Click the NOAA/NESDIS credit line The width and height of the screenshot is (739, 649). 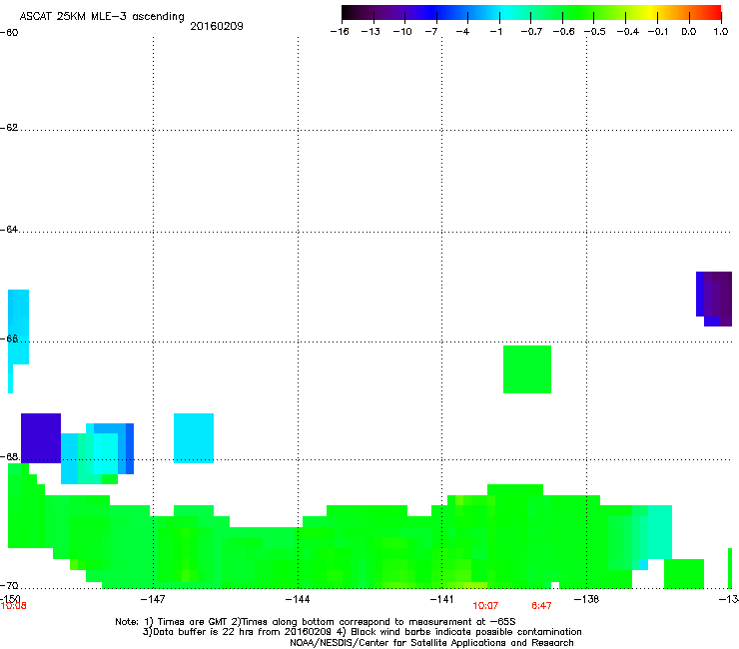(x=431, y=643)
